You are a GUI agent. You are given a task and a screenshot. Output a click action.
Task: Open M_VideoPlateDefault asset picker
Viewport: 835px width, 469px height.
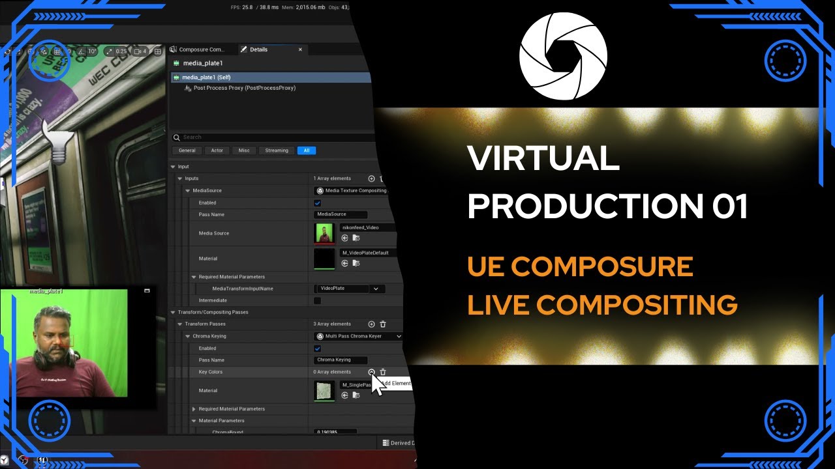coord(369,252)
